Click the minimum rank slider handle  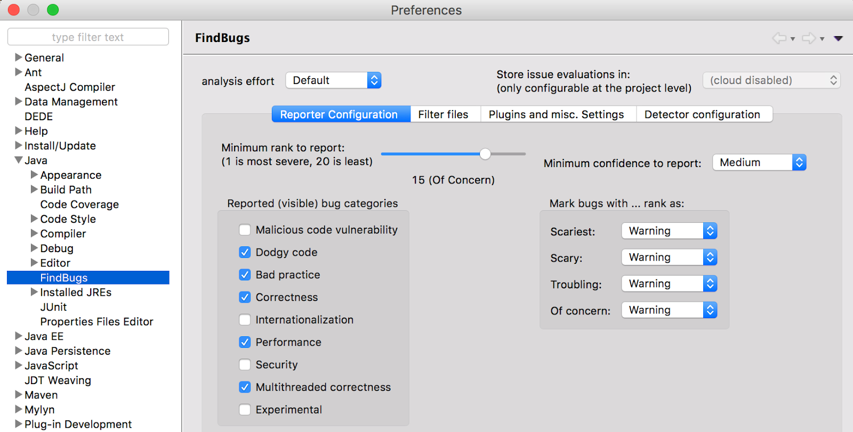(485, 154)
